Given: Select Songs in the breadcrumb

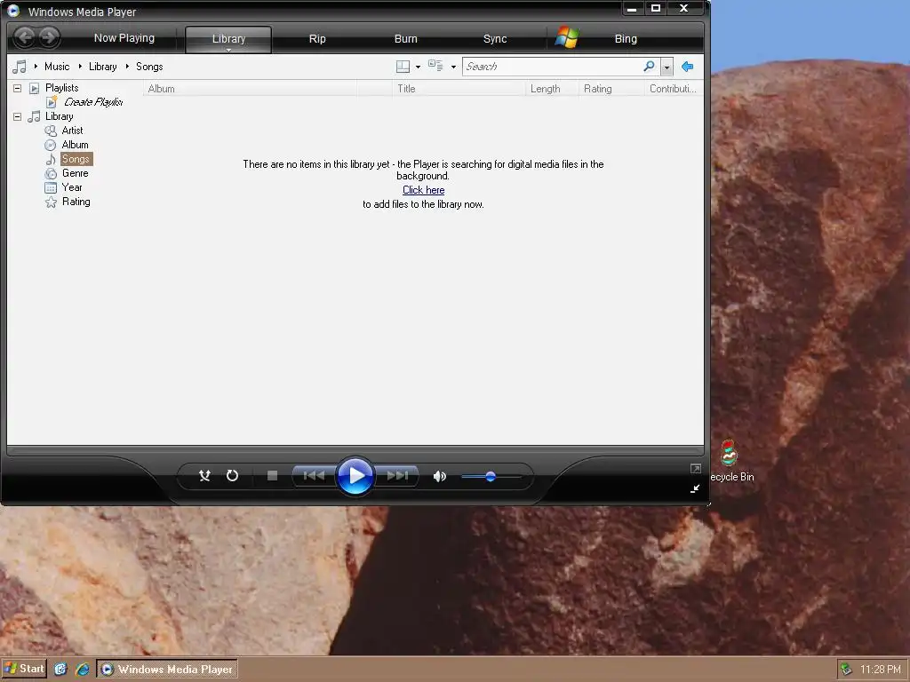Looking at the screenshot, I should click(149, 67).
